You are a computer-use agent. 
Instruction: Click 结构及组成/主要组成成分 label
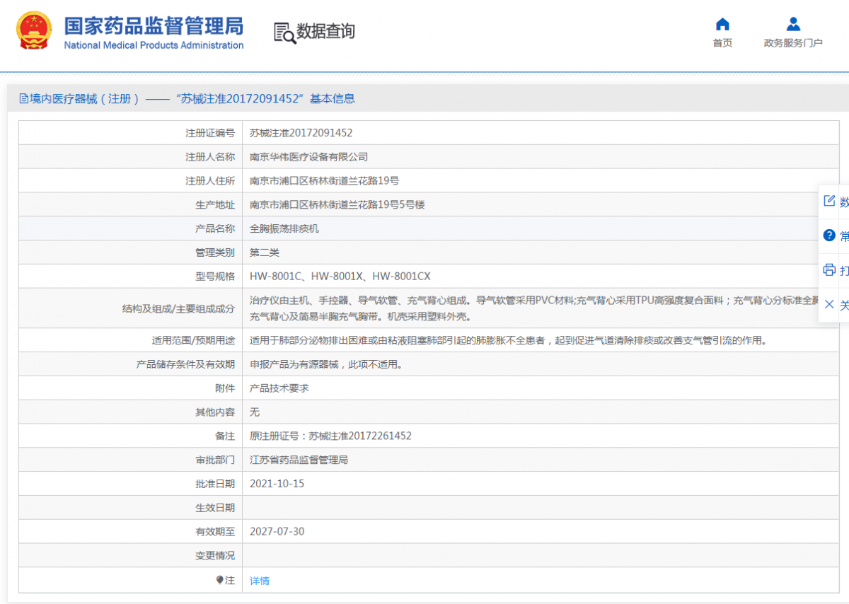pyautogui.click(x=178, y=308)
